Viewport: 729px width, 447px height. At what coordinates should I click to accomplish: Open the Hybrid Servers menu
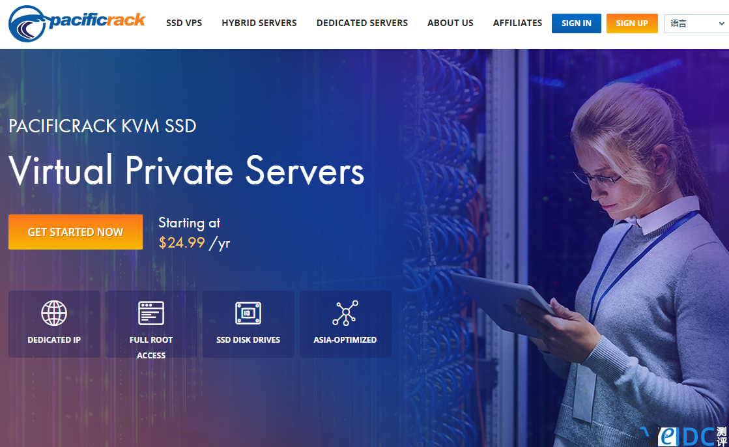pos(259,23)
